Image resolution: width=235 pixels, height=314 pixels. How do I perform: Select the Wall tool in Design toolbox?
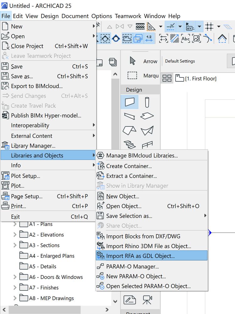(129, 102)
